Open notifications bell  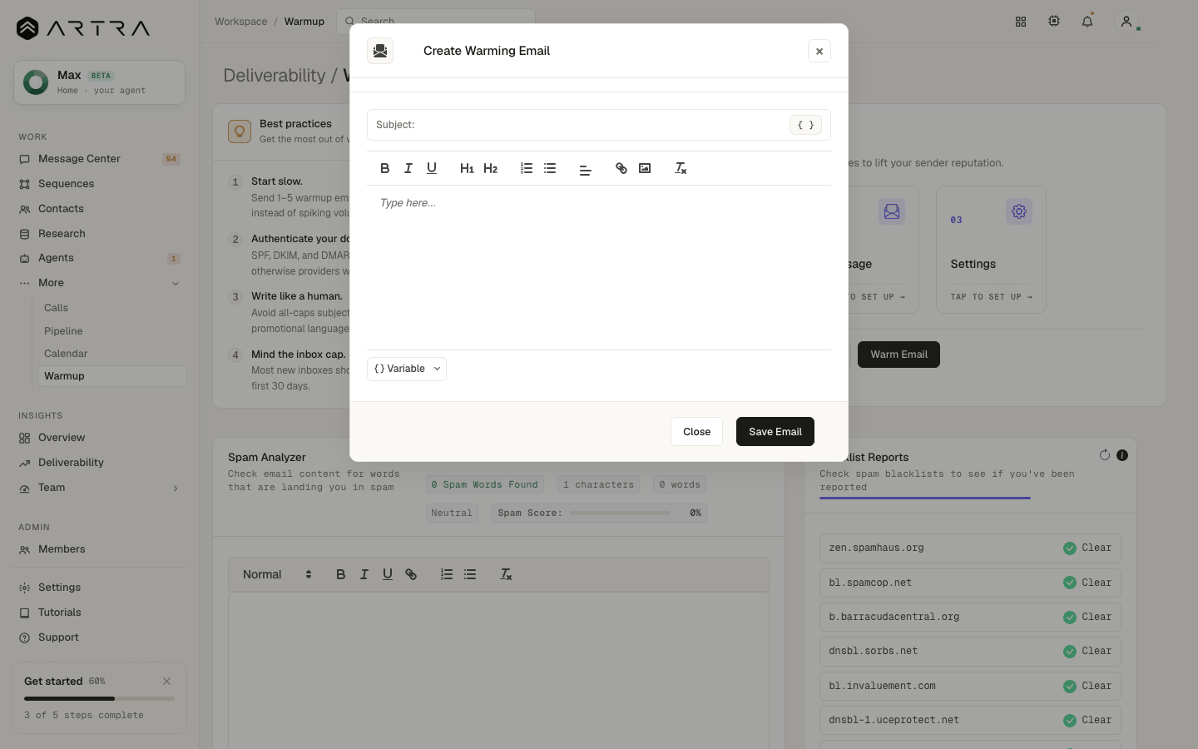tap(1087, 22)
